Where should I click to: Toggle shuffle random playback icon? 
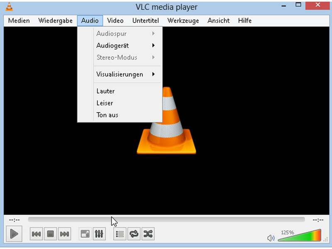pos(148,234)
